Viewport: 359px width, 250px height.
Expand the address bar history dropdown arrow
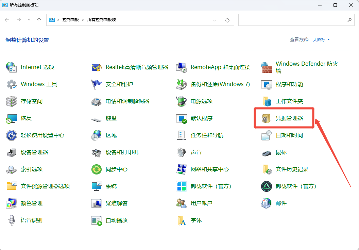click(215, 20)
